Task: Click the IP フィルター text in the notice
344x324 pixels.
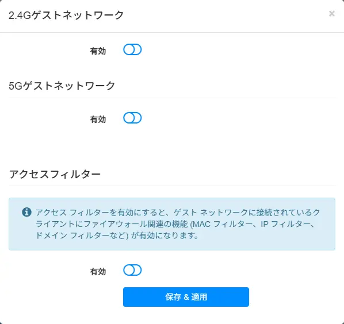Action: coord(285,224)
